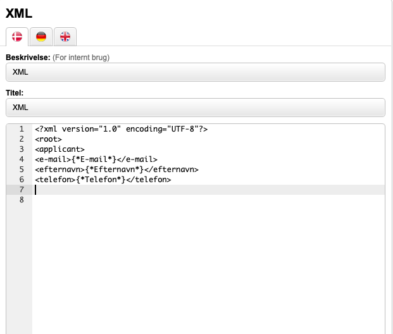
Task: Click into the Beskrivelse input field
Action: pyautogui.click(x=195, y=72)
